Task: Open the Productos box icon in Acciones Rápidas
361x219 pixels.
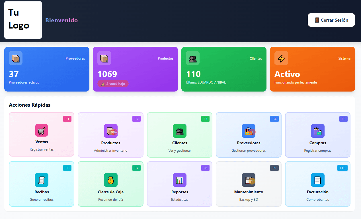Action: [x=111, y=131]
